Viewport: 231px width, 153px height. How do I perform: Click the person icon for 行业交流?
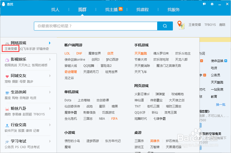click(x=7, y=125)
